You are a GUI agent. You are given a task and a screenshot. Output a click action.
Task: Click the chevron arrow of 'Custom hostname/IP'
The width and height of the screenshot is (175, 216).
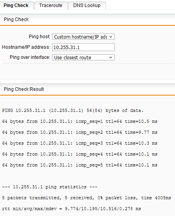[111, 37]
